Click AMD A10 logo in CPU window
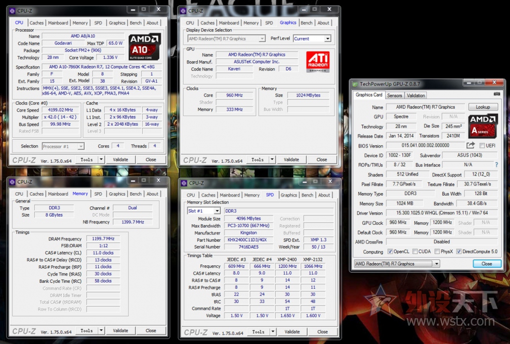 pyautogui.click(x=144, y=46)
